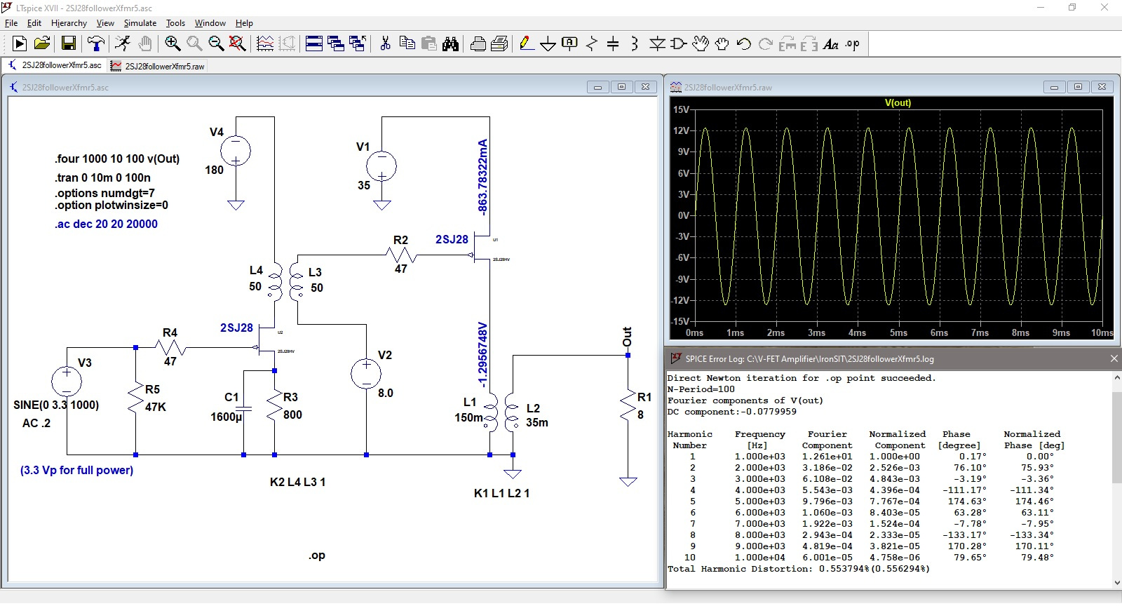Select the Place Inductor tool
Screen dimensions: 1122x606
tap(635, 44)
